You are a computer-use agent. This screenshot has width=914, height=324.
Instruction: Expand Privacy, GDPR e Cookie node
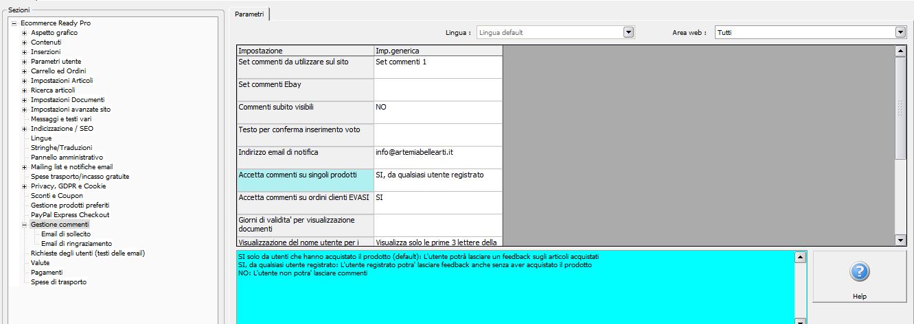[24, 186]
